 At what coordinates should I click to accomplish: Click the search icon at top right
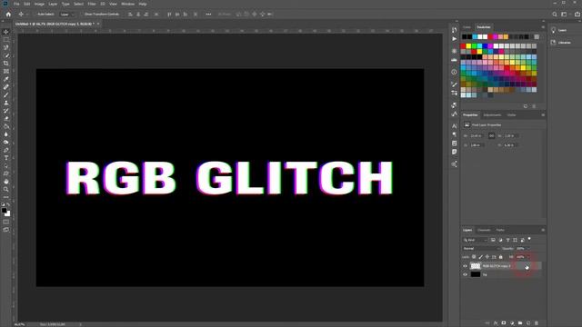(x=555, y=15)
